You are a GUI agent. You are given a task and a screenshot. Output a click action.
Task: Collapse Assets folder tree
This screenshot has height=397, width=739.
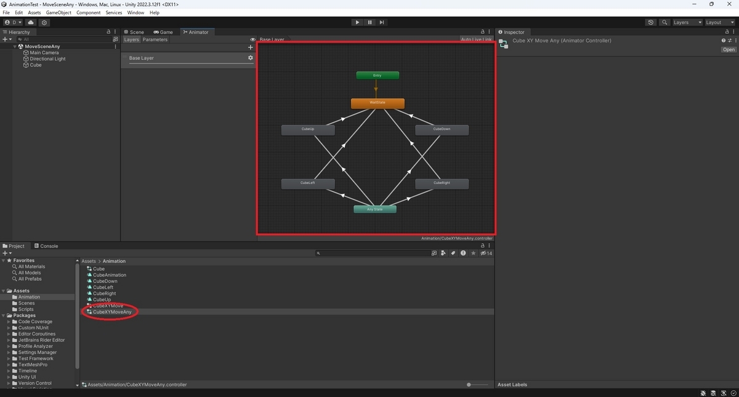coord(4,291)
